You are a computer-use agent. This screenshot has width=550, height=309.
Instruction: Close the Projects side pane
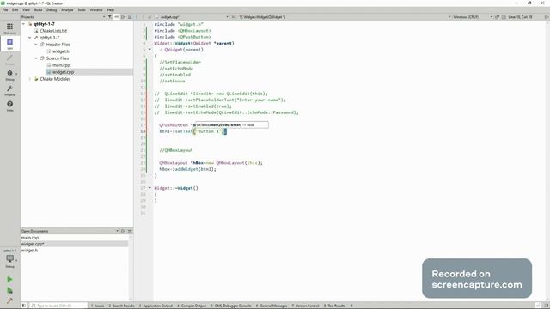pyautogui.click(x=130, y=17)
